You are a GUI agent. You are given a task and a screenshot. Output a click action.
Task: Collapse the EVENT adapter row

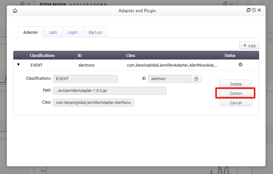pyautogui.click(x=18, y=65)
